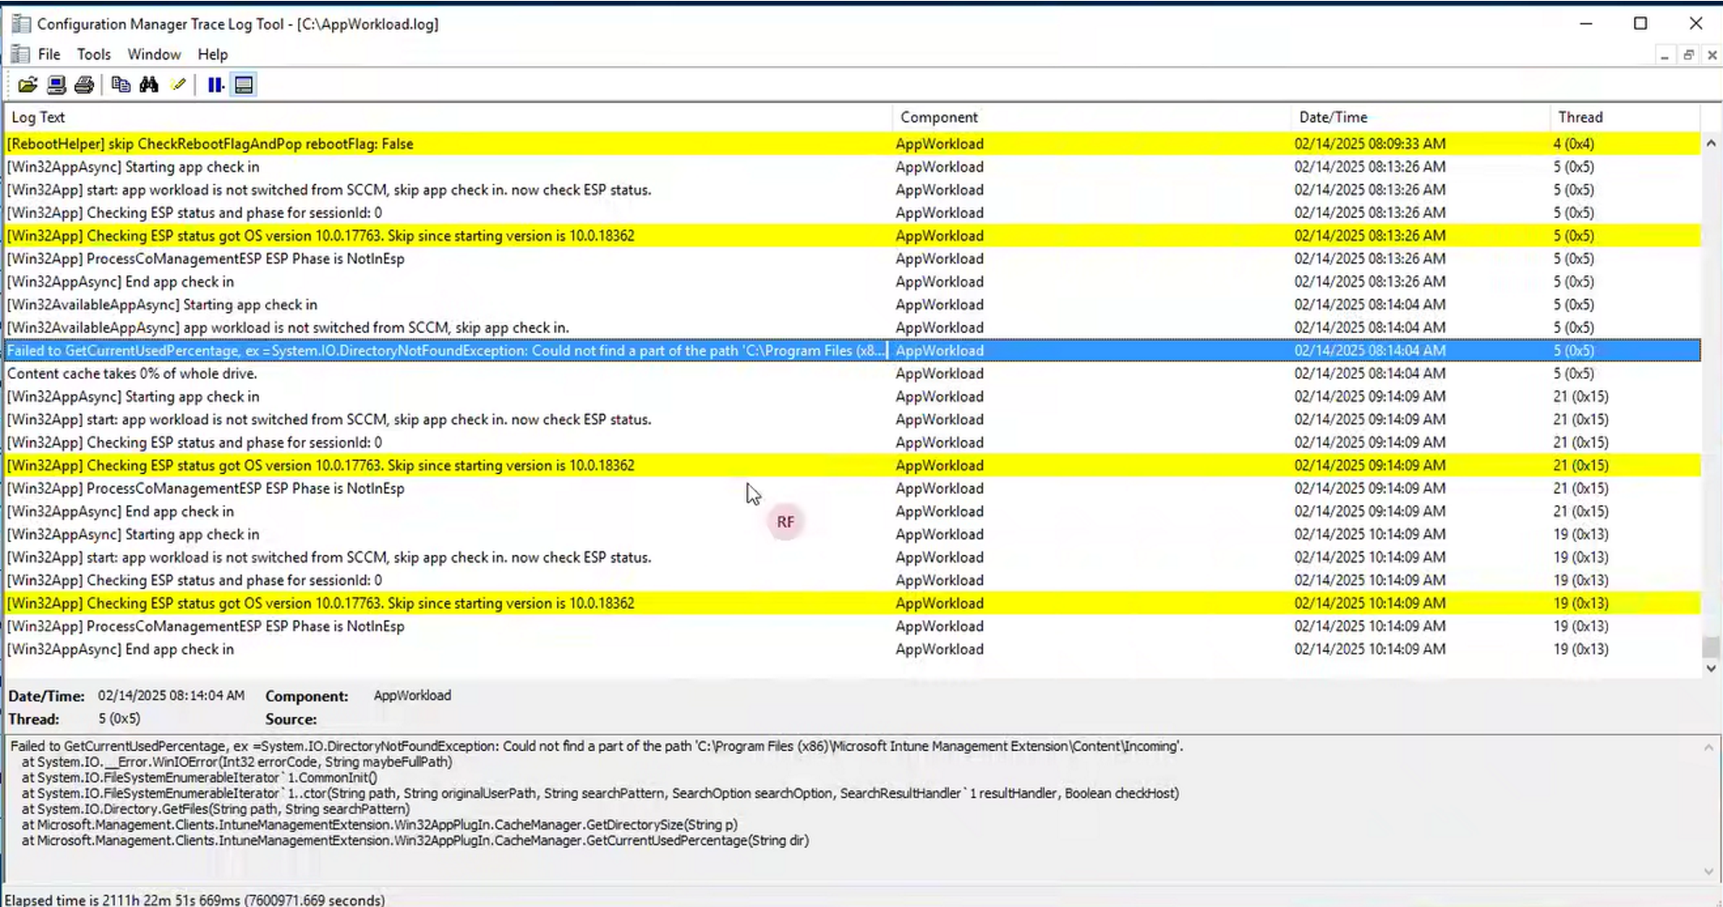Pause log monitoring with the Pause icon
Viewport: 1723px width, 907px height.
click(x=215, y=85)
